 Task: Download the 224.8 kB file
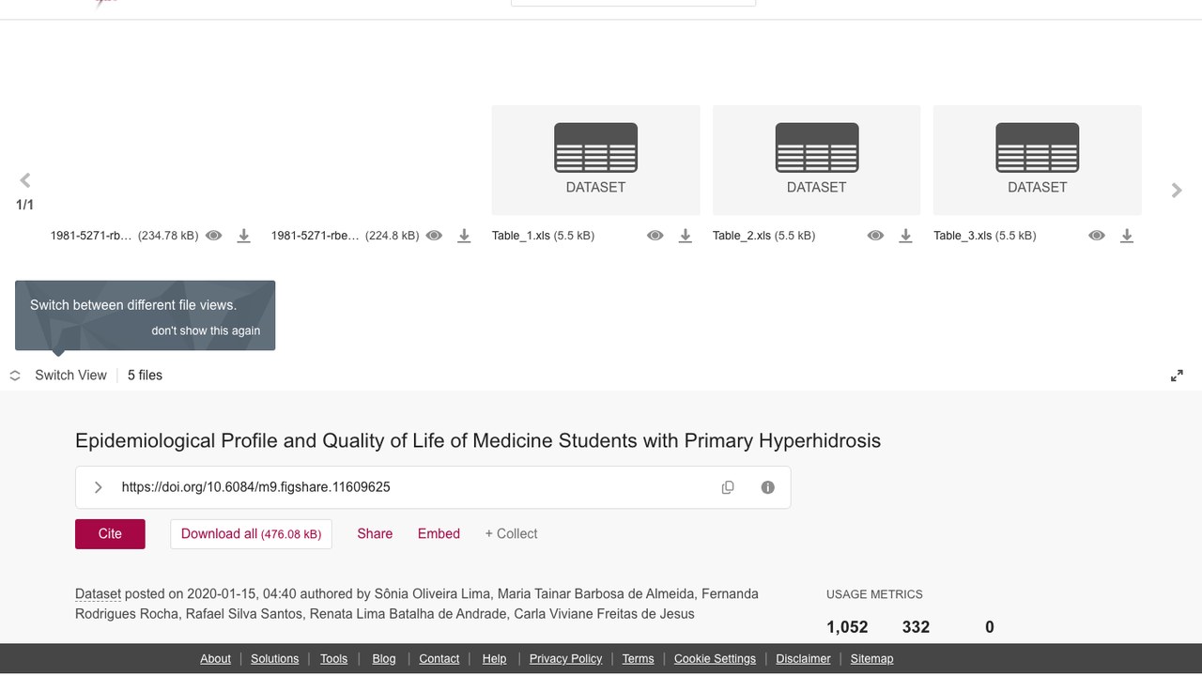coord(464,236)
